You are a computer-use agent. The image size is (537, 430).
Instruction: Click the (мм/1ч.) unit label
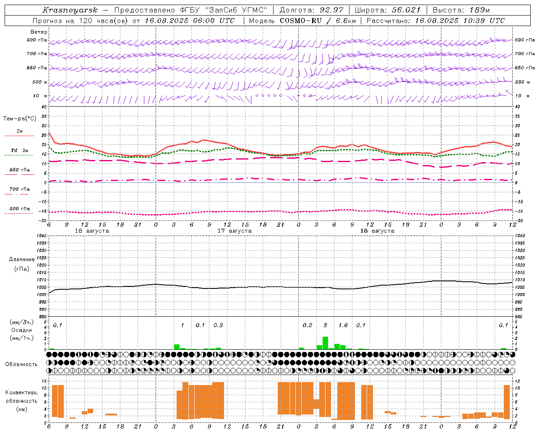click(21, 338)
